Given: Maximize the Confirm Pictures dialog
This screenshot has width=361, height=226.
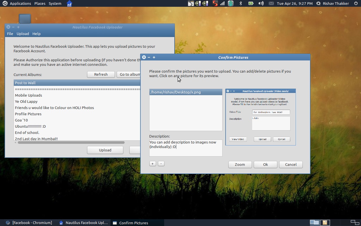Looking at the screenshot, I should [x=154, y=57].
